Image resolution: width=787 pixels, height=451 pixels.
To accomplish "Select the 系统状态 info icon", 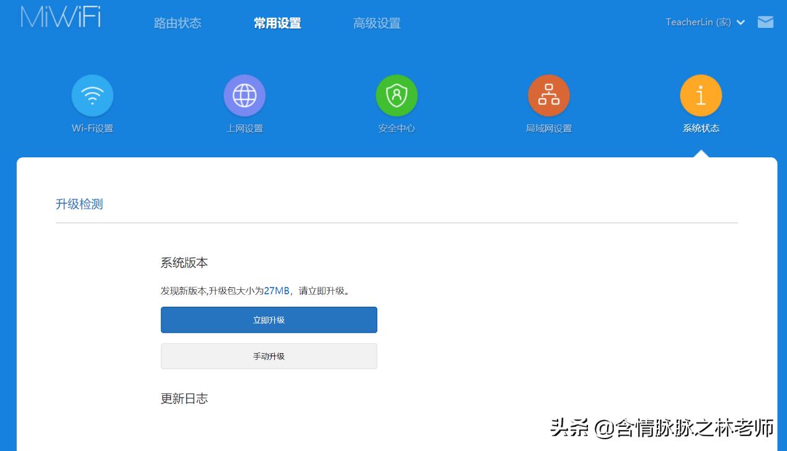I will coord(701,95).
